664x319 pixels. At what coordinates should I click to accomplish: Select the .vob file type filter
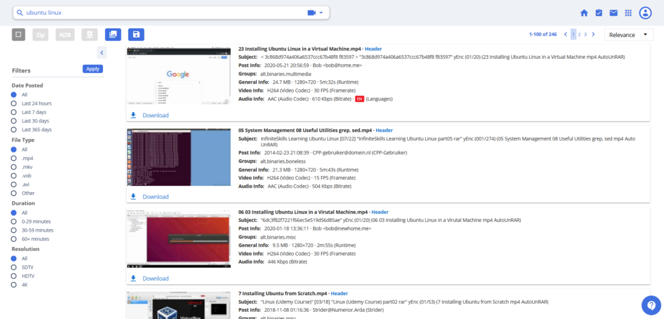[14, 176]
